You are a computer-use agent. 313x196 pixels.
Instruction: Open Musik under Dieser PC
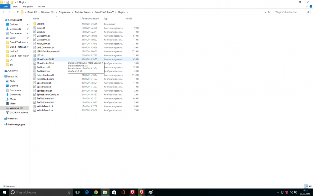[13, 99]
